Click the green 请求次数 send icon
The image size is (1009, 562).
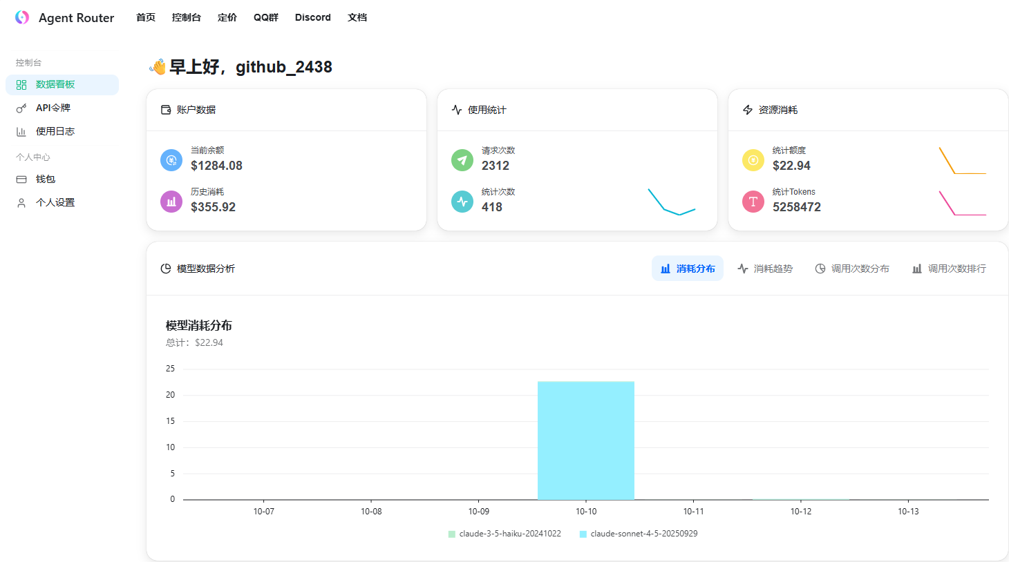pyautogui.click(x=462, y=160)
